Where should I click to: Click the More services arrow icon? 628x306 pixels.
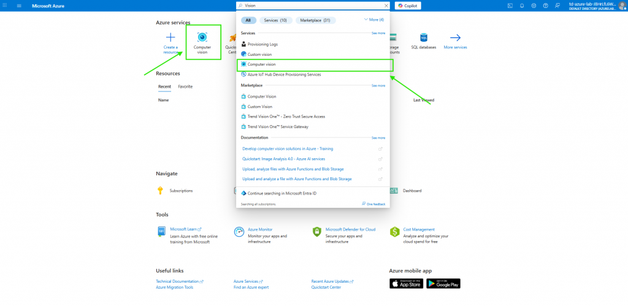pyautogui.click(x=455, y=37)
